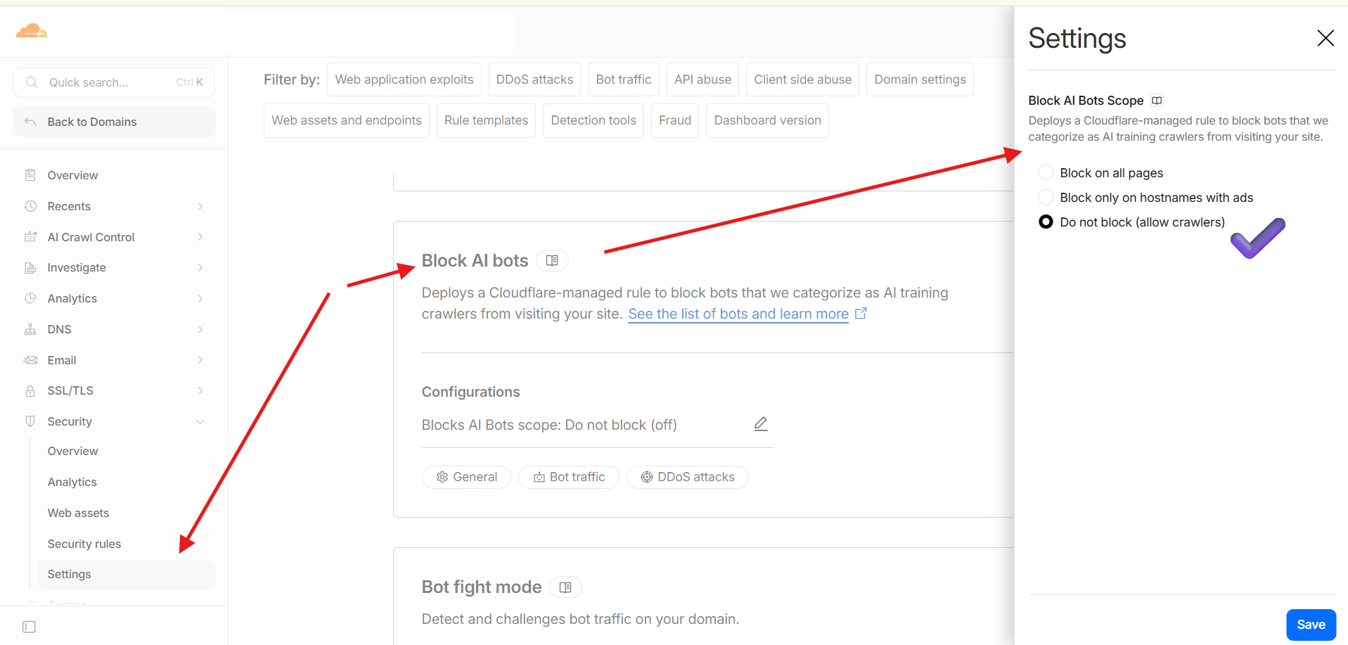Expand the Investigate chevron

pyautogui.click(x=200, y=267)
